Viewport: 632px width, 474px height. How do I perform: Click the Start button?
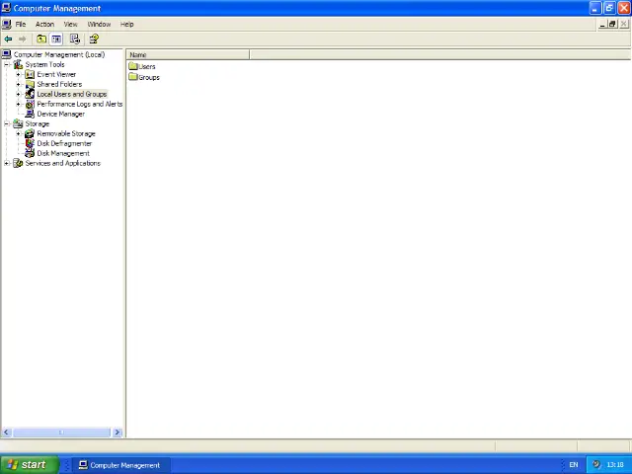point(30,465)
